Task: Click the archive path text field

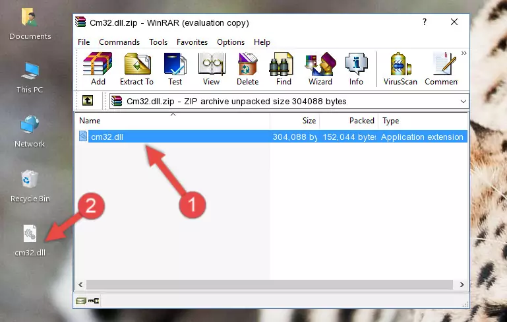Action: pos(288,102)
